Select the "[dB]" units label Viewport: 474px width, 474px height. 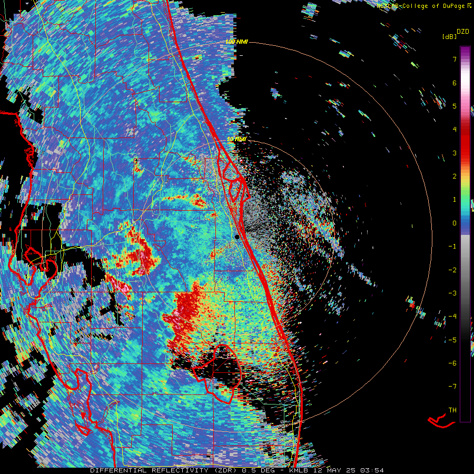click(450, 36)
